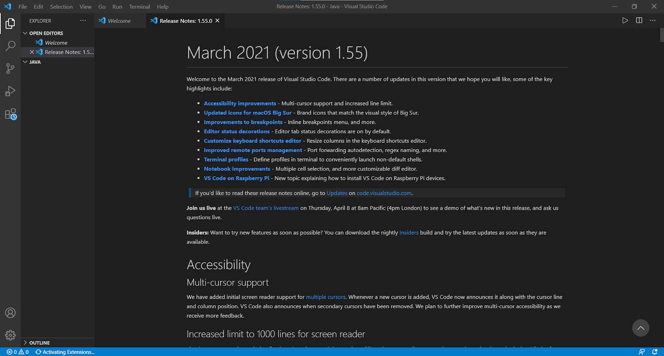Open Improvements to breakpoints link
Screen dimensions: 664x356
(x=243, y=122)
